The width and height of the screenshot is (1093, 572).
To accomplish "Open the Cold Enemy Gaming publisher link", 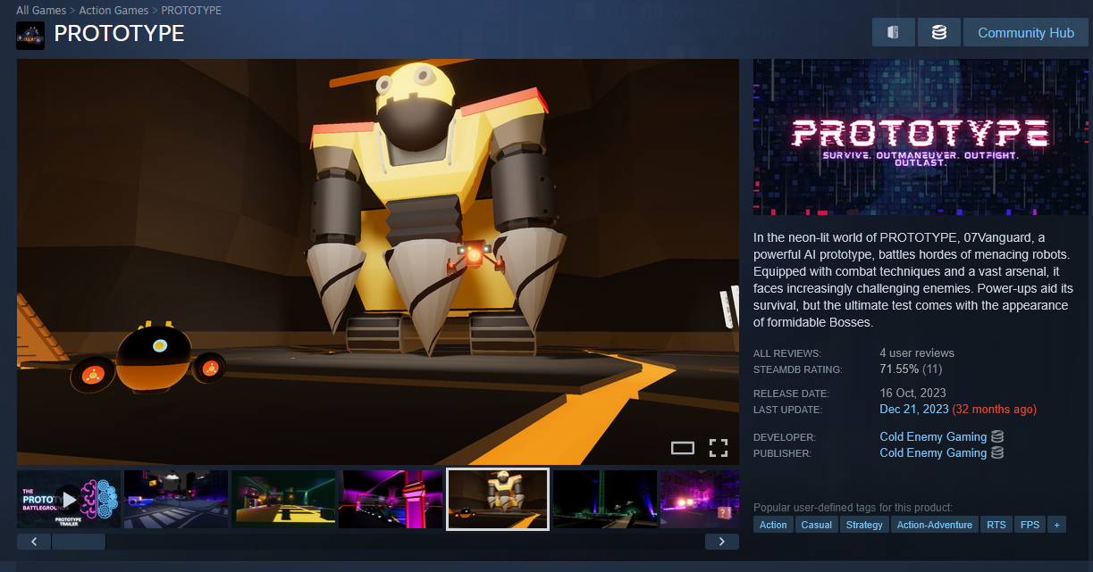I will pos(933,452).
